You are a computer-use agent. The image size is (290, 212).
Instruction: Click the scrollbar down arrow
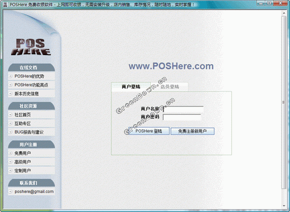[x=284, y=206]
